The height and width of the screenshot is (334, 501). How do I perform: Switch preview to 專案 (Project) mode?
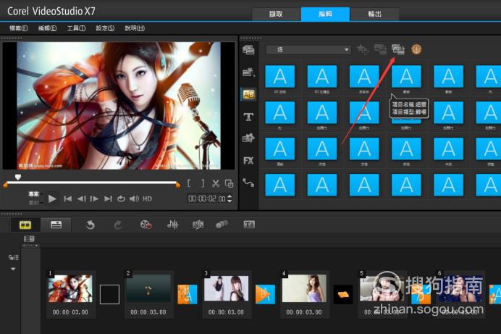(x=34, y=194)
